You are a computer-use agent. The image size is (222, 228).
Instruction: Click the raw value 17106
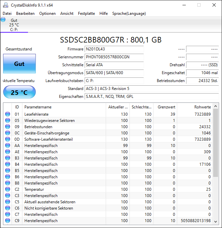click(x=205, y=164)
